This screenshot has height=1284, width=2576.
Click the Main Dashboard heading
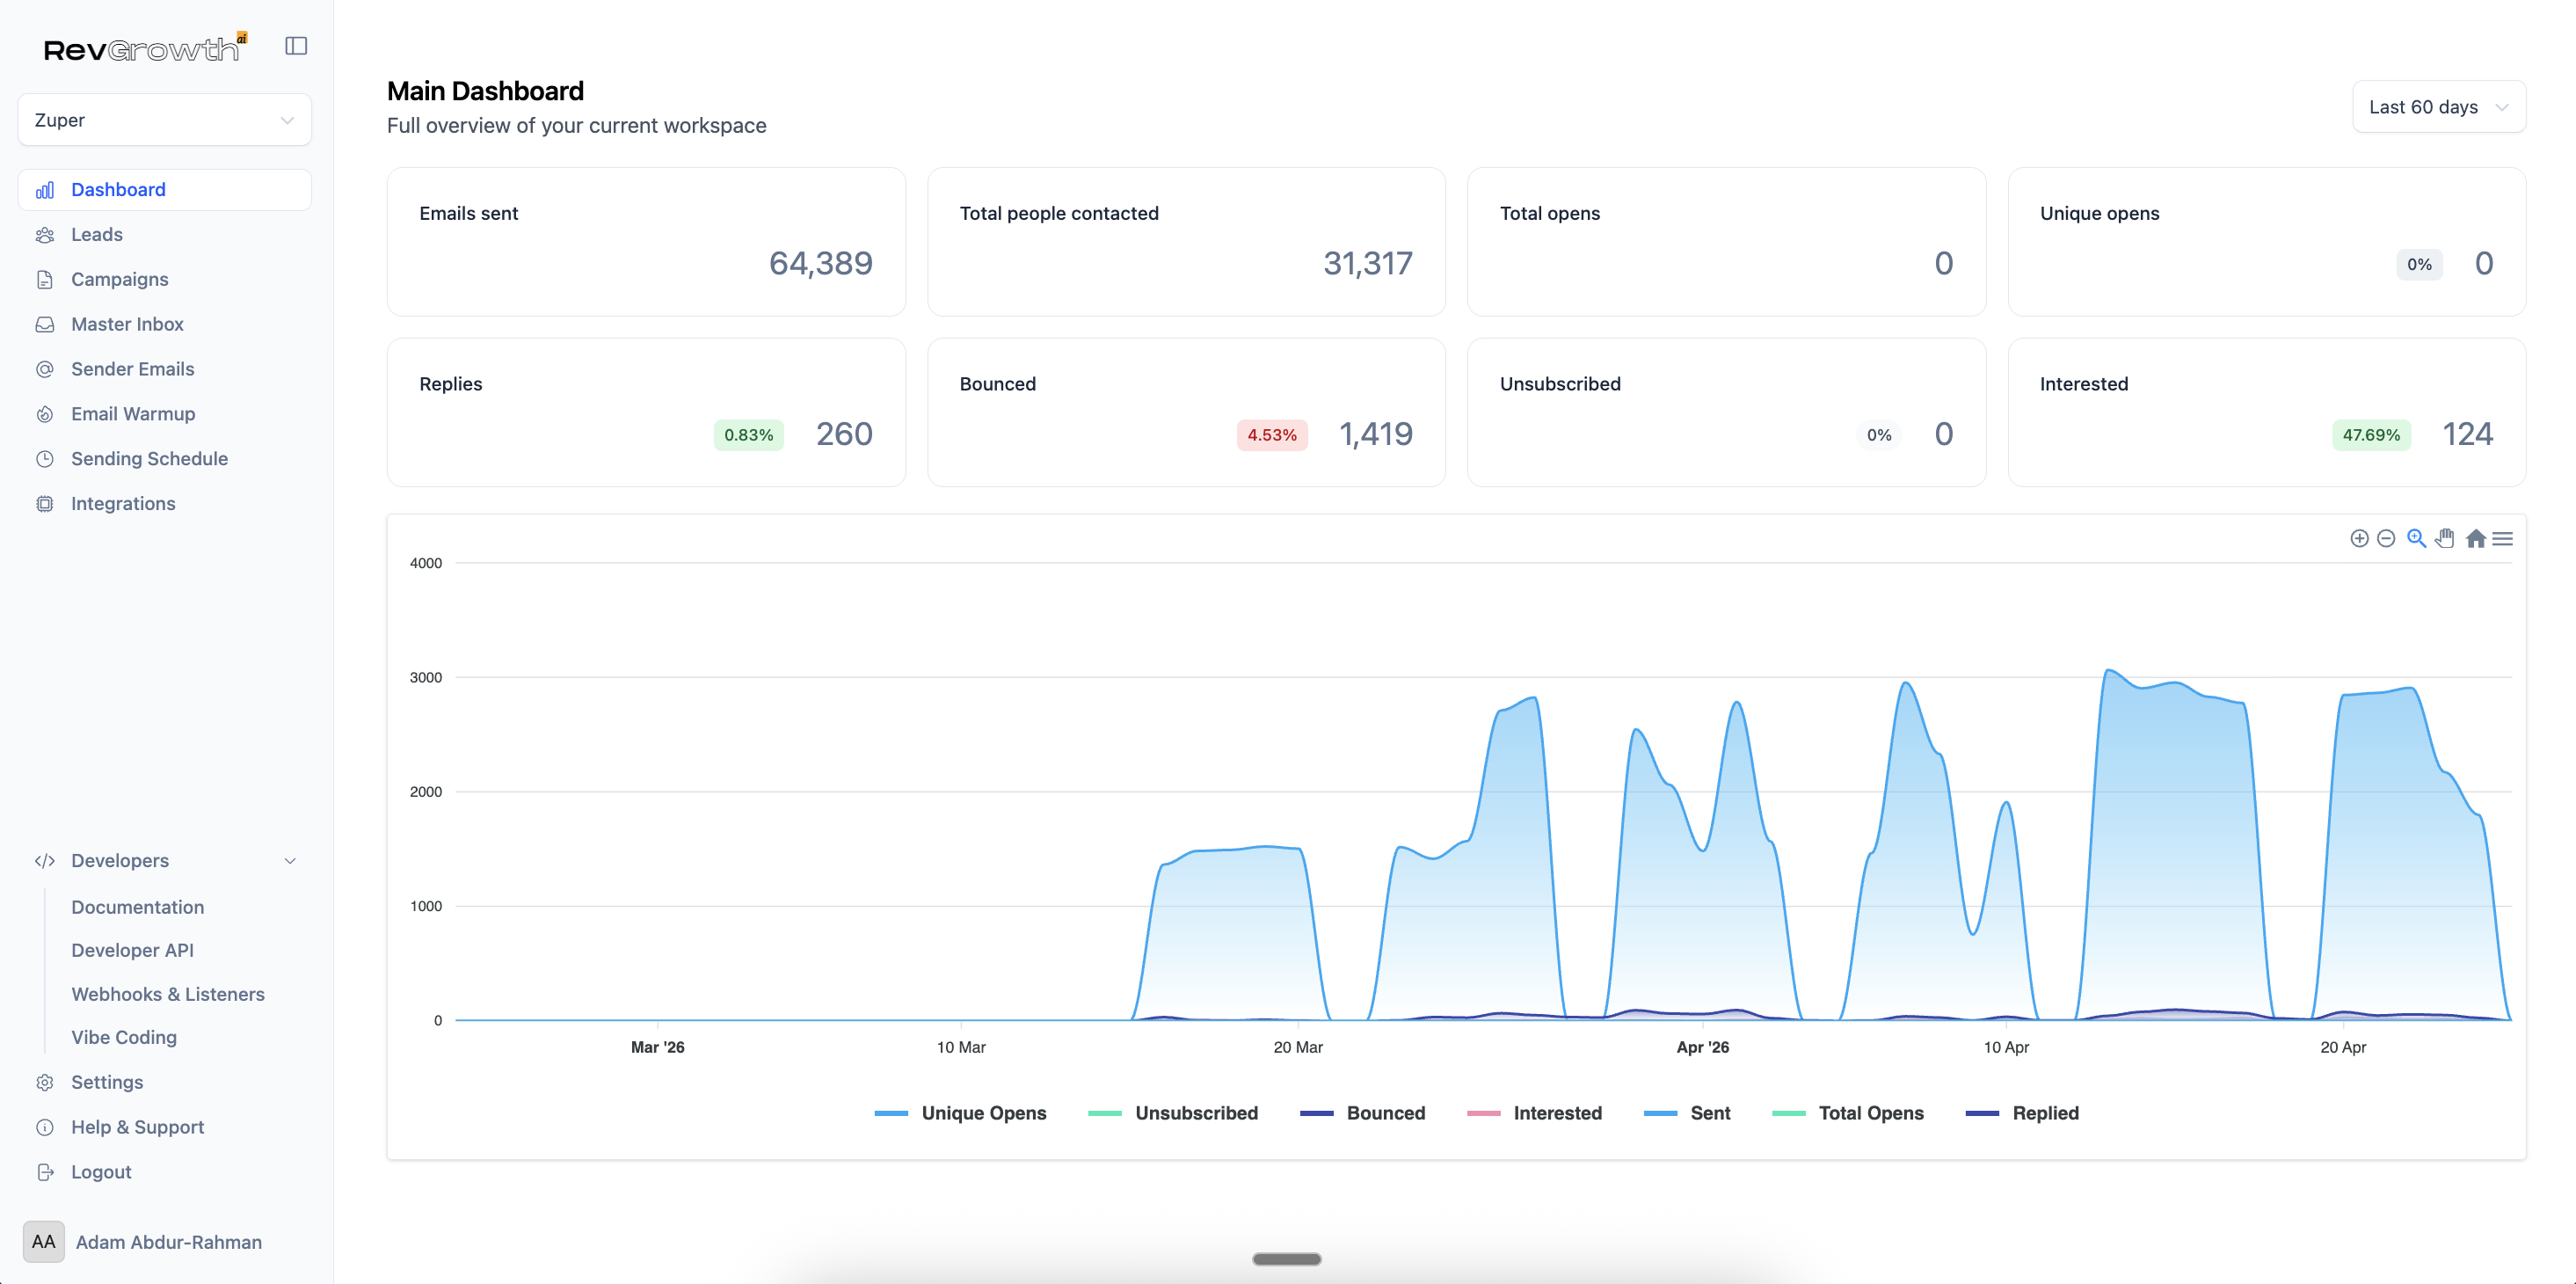point(485,91)
